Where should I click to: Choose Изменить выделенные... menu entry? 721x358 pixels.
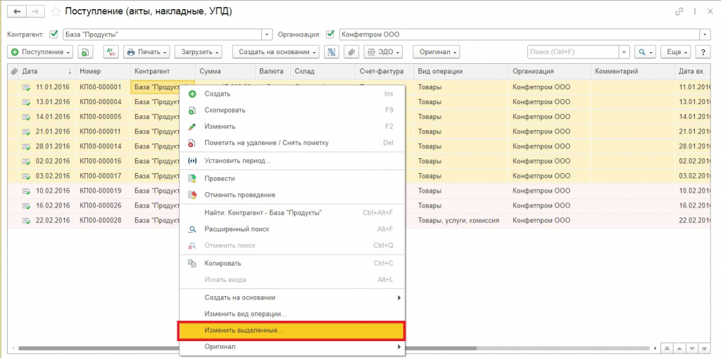point(292,331)
